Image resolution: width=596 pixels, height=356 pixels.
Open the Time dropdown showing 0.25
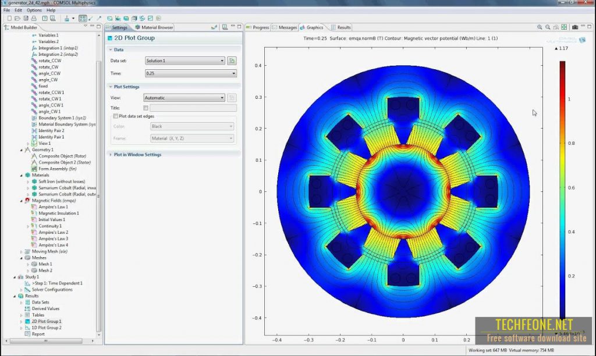(x=191, y=73)
